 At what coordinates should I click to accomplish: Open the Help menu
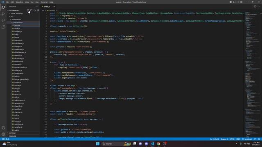[51, 2]
